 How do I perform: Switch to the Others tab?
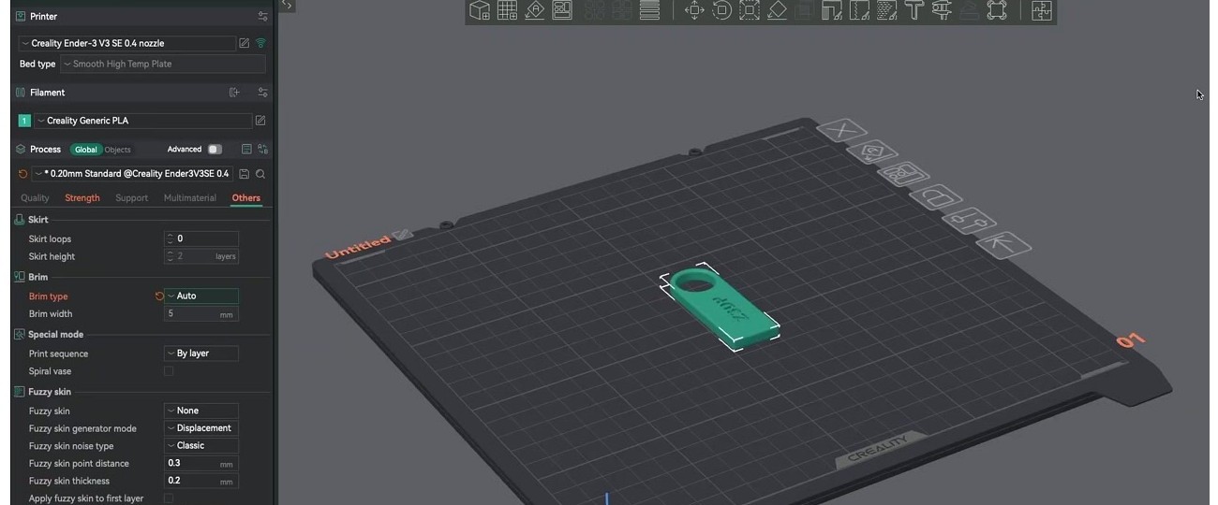point(246,198)
